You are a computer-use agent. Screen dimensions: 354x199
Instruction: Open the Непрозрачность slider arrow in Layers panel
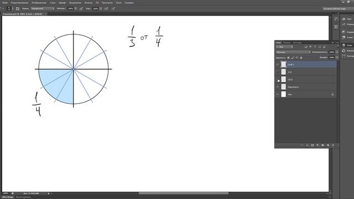pyautogui.click(x=337, y=52)
